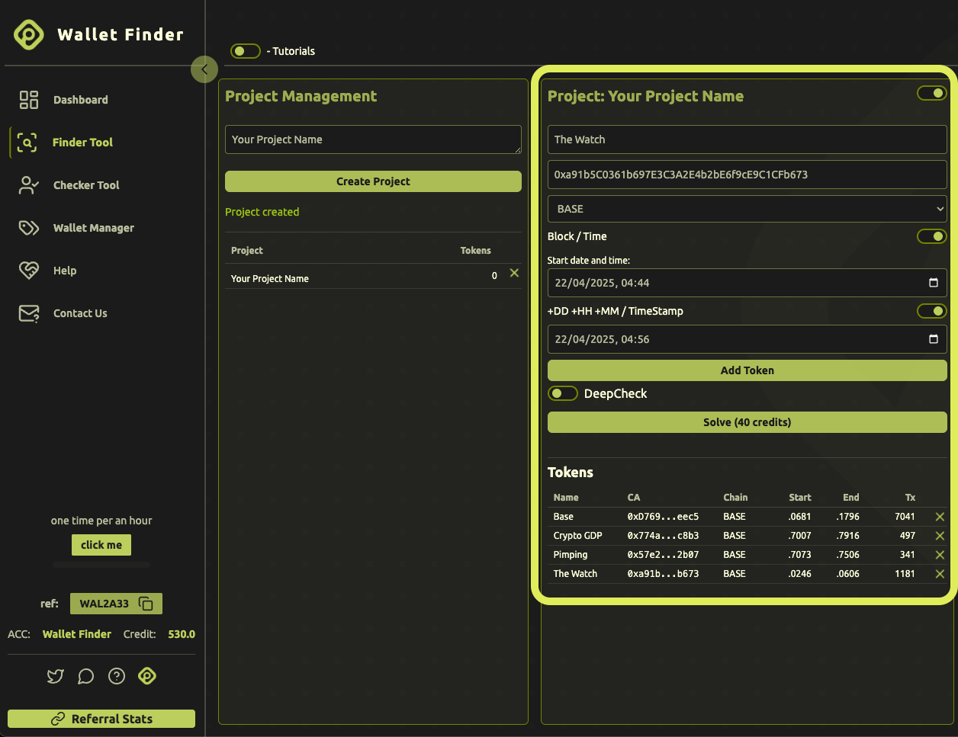958x737 pixels.
Task: Click the hourly progress bar under click me
Action: (x=101, y=565)
